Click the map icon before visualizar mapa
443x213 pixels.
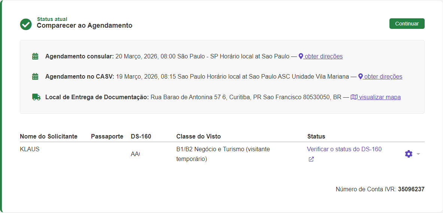pyautogui.click(x=354, y=97)
